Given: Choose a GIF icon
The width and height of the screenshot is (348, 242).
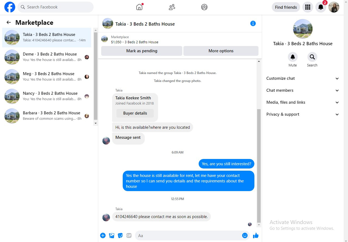Looking at the screenshot, I should click(x=129, y=235).
